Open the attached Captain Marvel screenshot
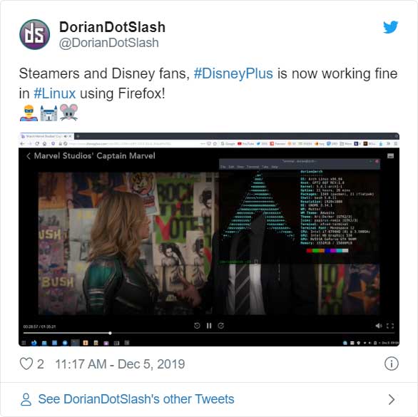The height and width of the screenshot is (417, 418). tap(209, 240)
